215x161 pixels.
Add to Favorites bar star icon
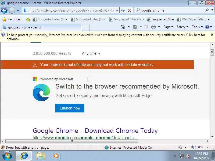(x=28, y=19)
